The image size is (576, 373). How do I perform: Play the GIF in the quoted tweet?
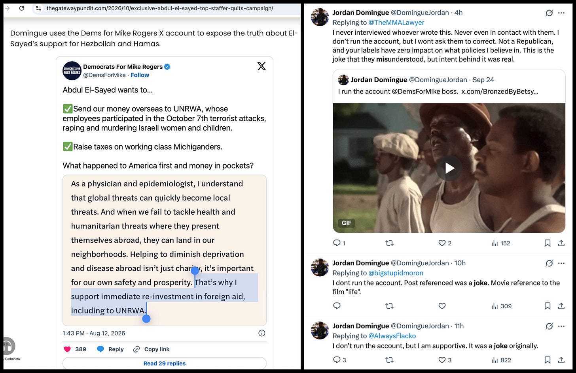(449, 168)
